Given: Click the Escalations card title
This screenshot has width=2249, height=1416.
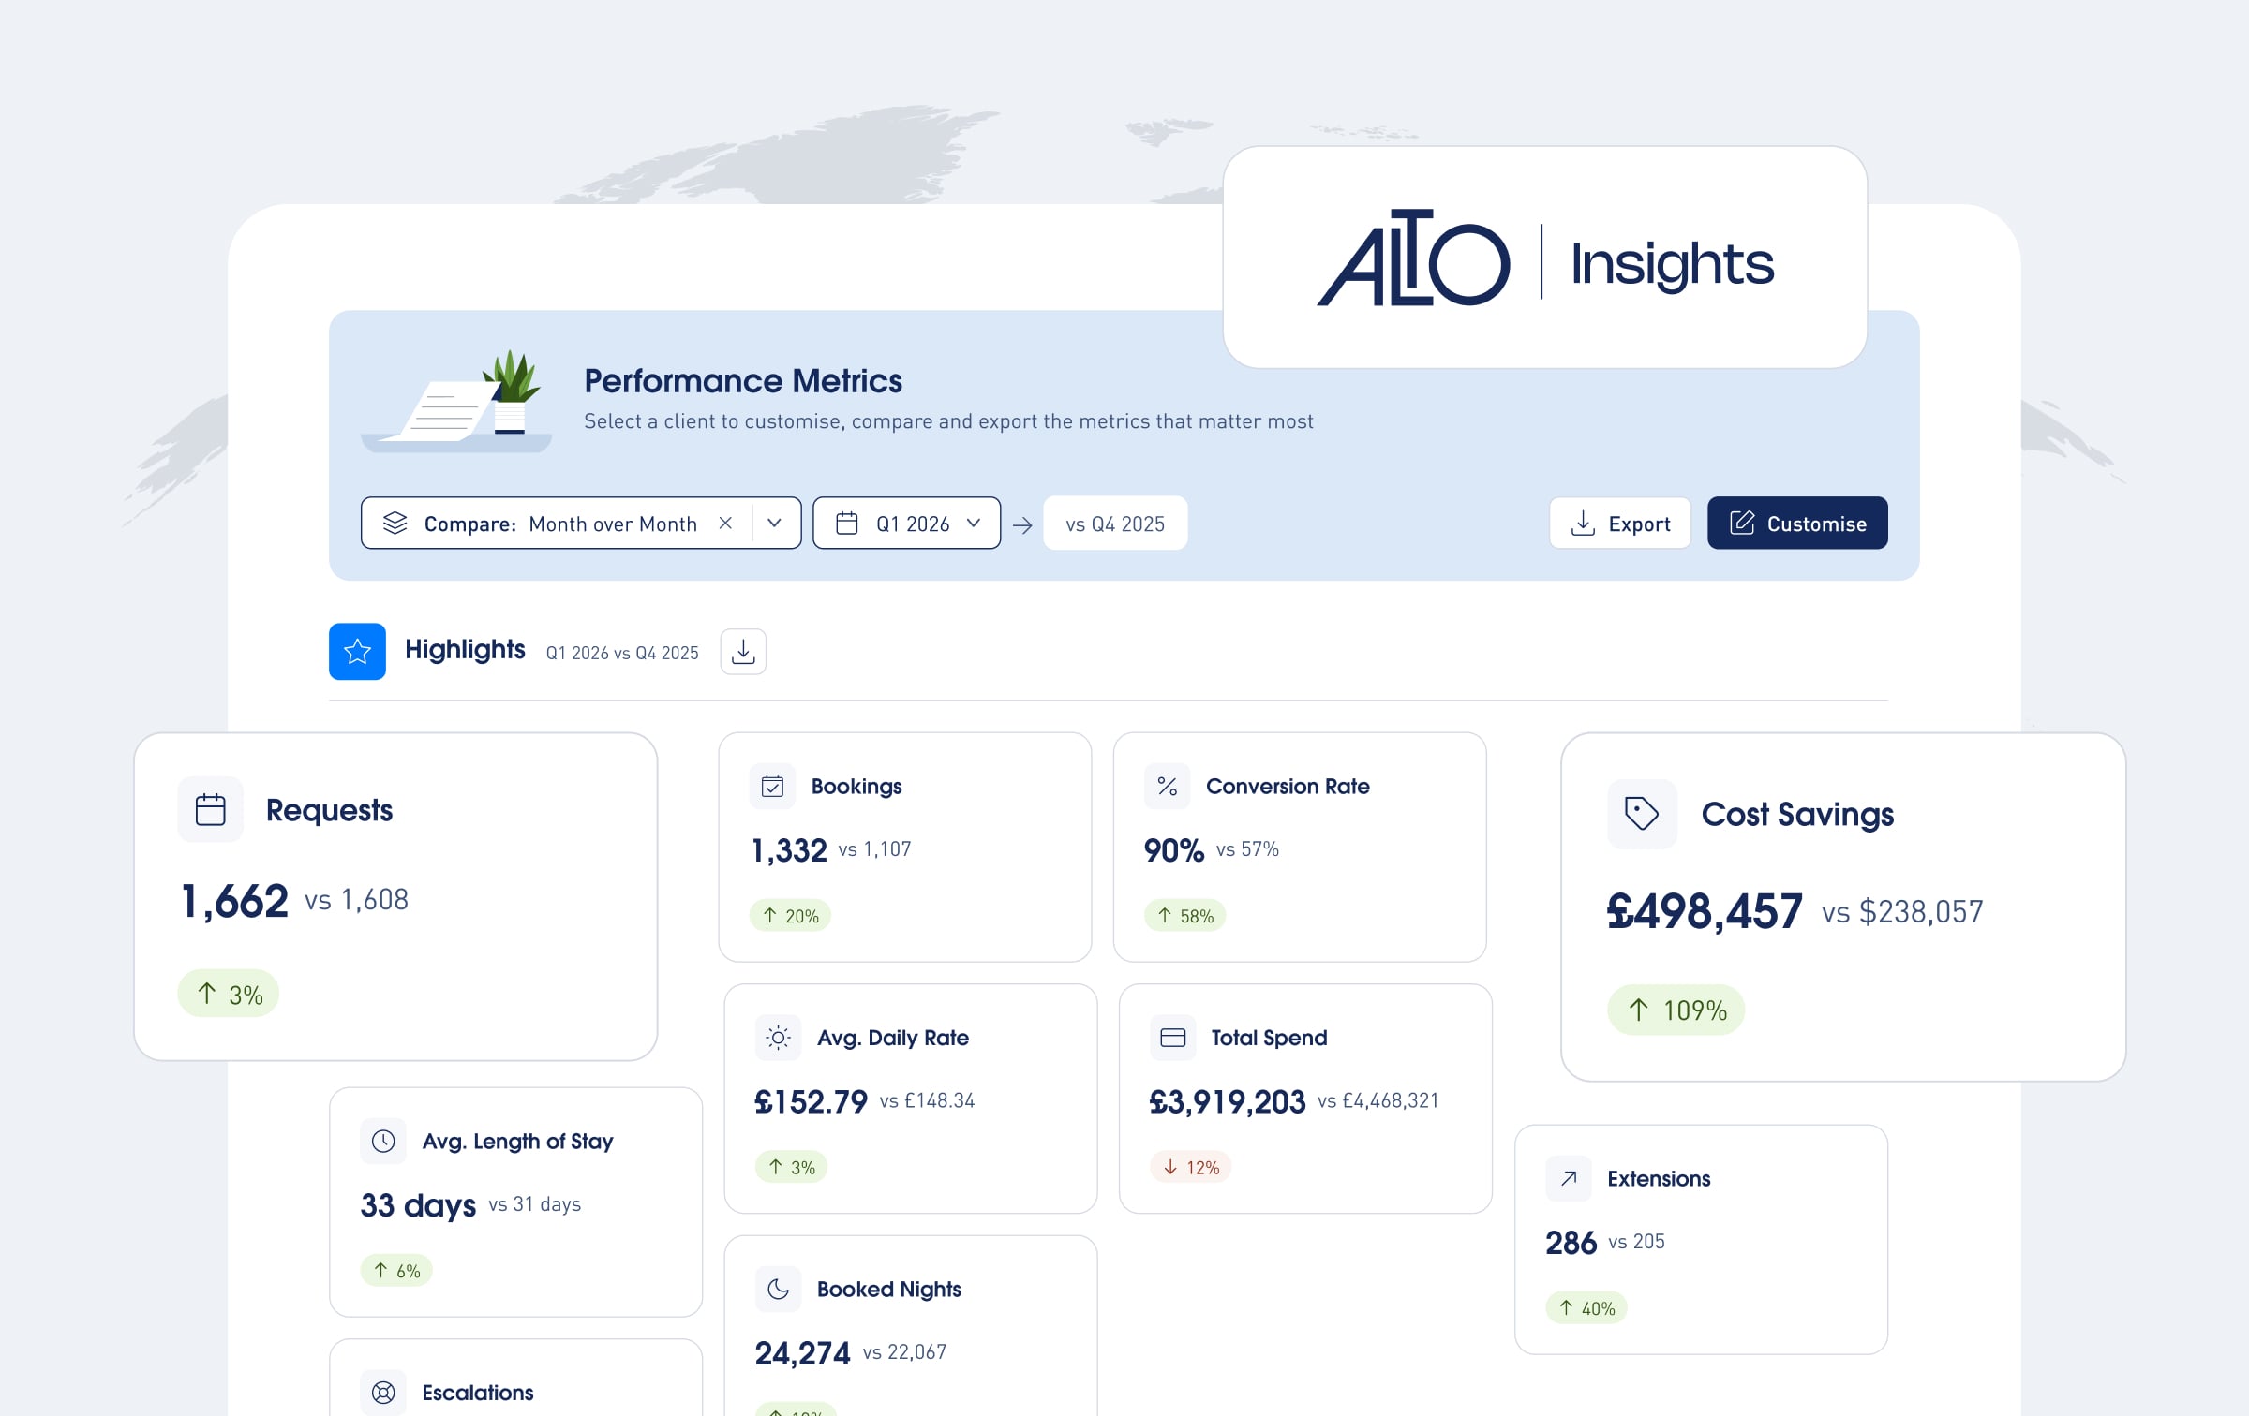Looking at the screenshot, I should click(x=478, y=1393).
